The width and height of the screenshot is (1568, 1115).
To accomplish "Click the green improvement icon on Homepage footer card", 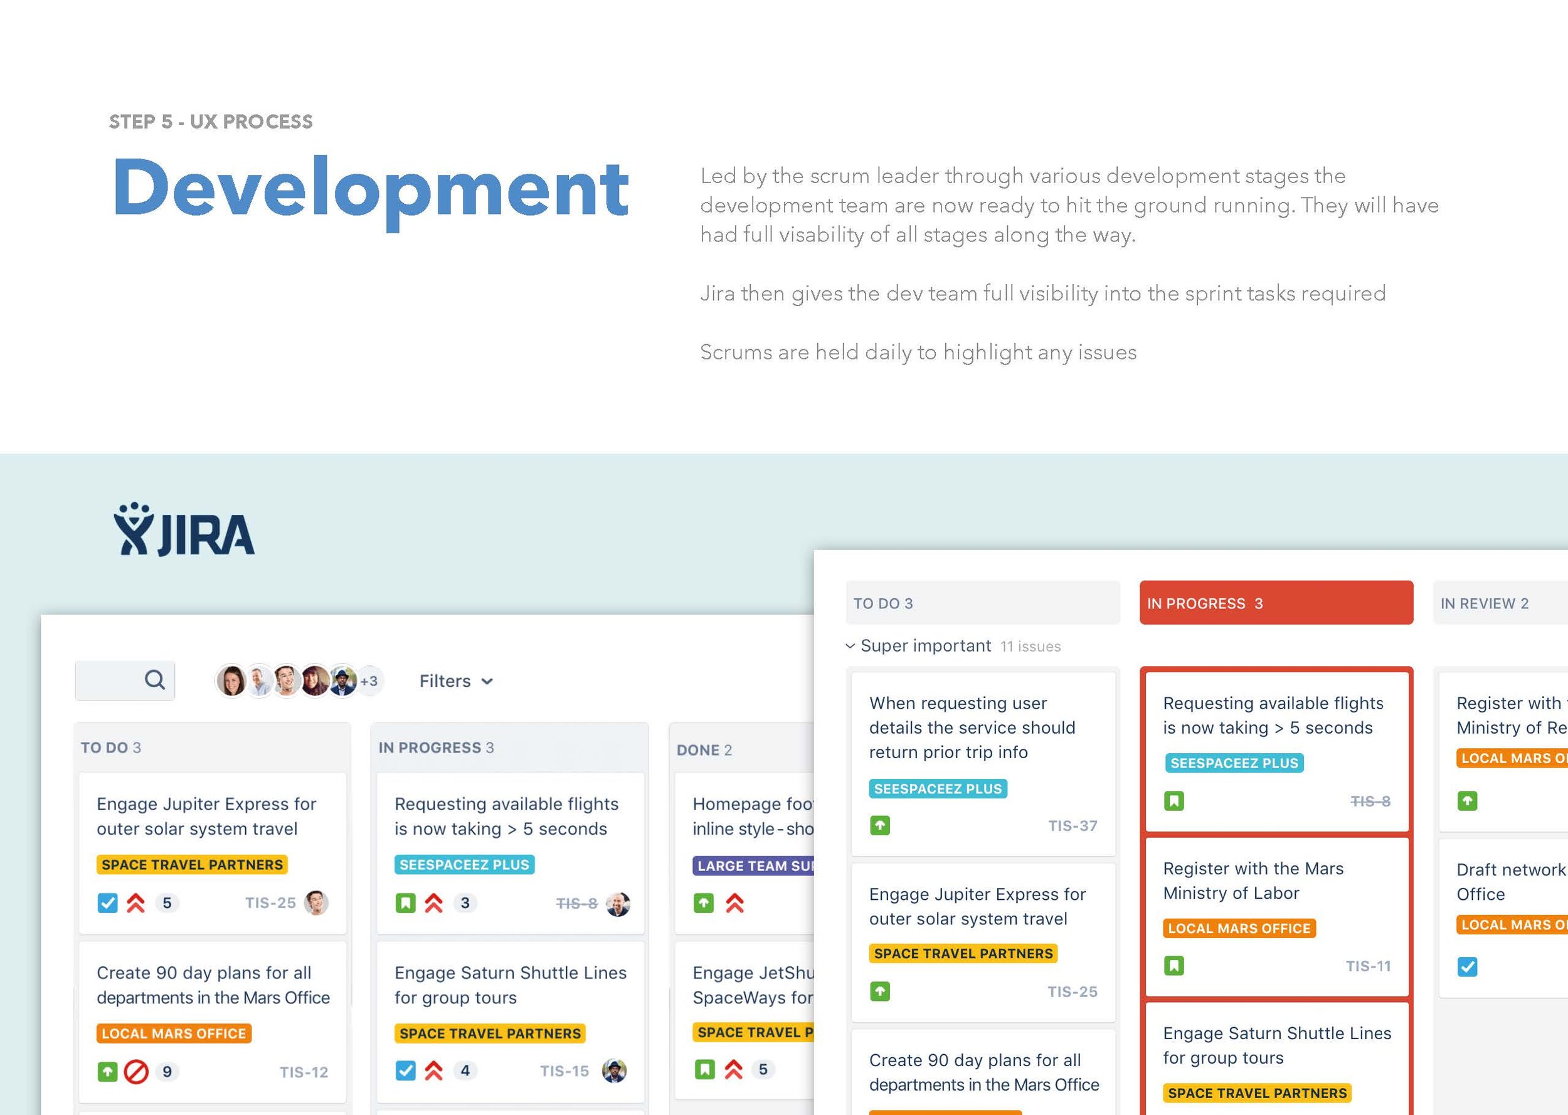I will click(704, 903).
